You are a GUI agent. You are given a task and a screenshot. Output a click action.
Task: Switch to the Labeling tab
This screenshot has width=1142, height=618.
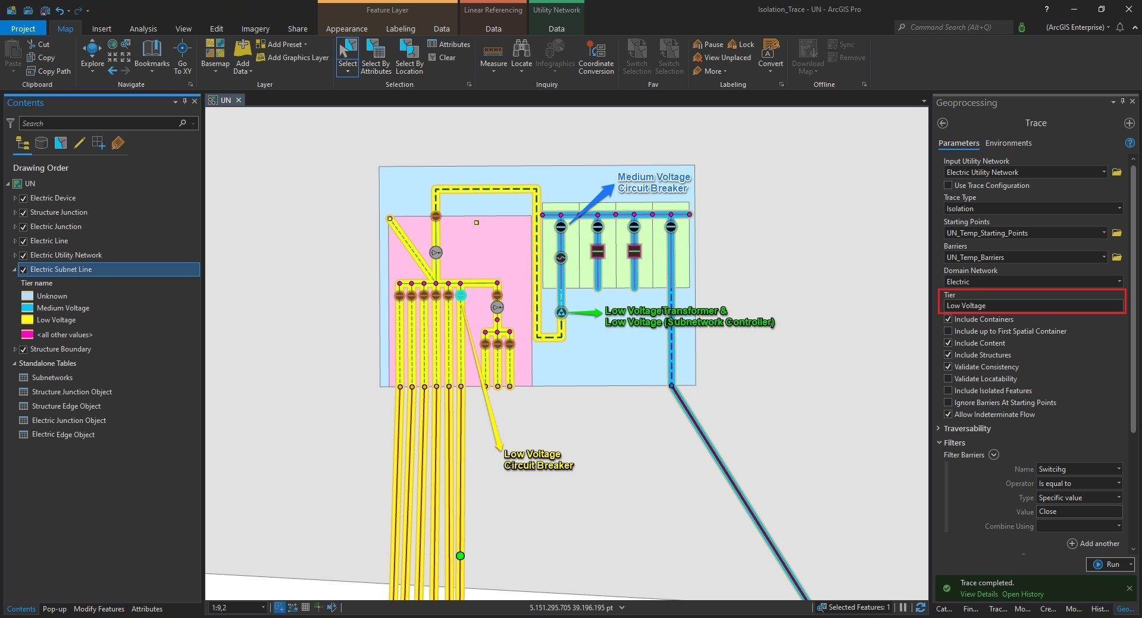[401, 29]
